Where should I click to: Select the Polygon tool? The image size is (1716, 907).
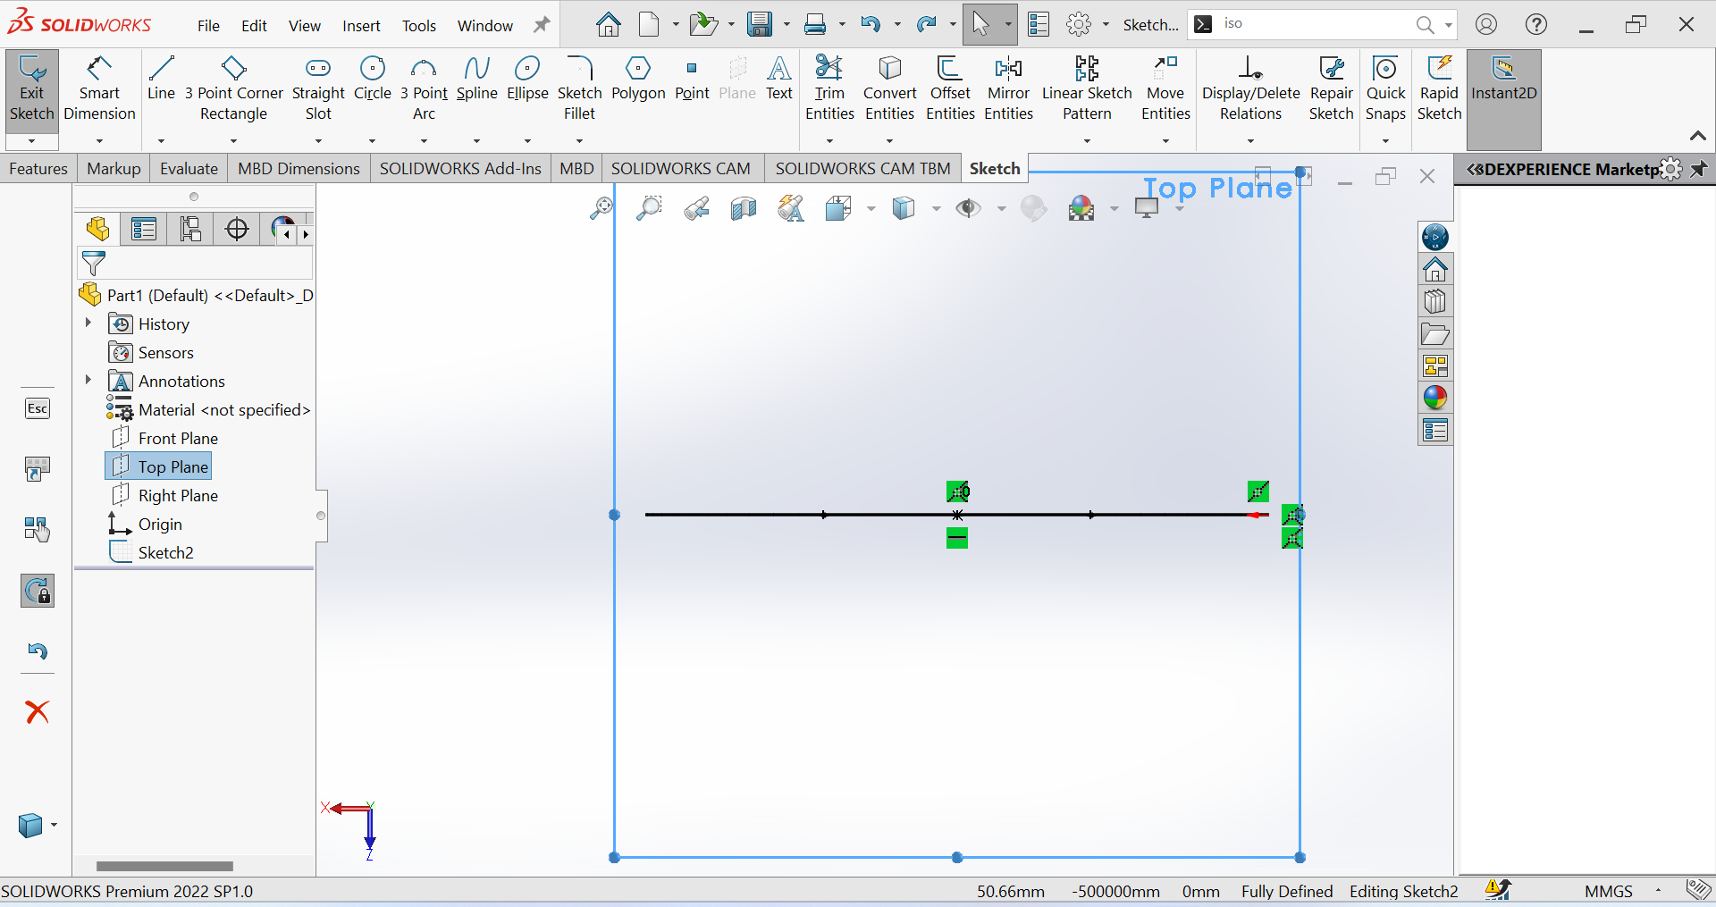click(638, 79)
